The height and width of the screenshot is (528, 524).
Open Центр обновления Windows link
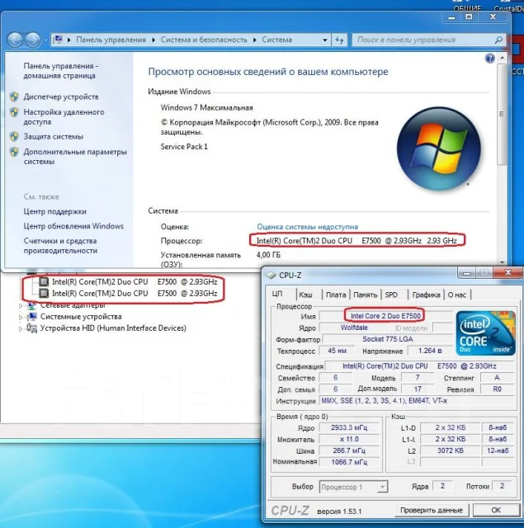pos(73,226)
